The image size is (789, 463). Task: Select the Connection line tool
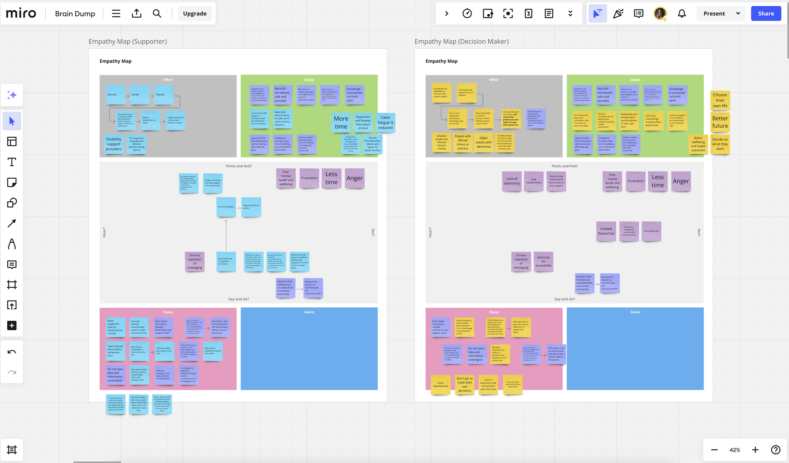[12, 223]
